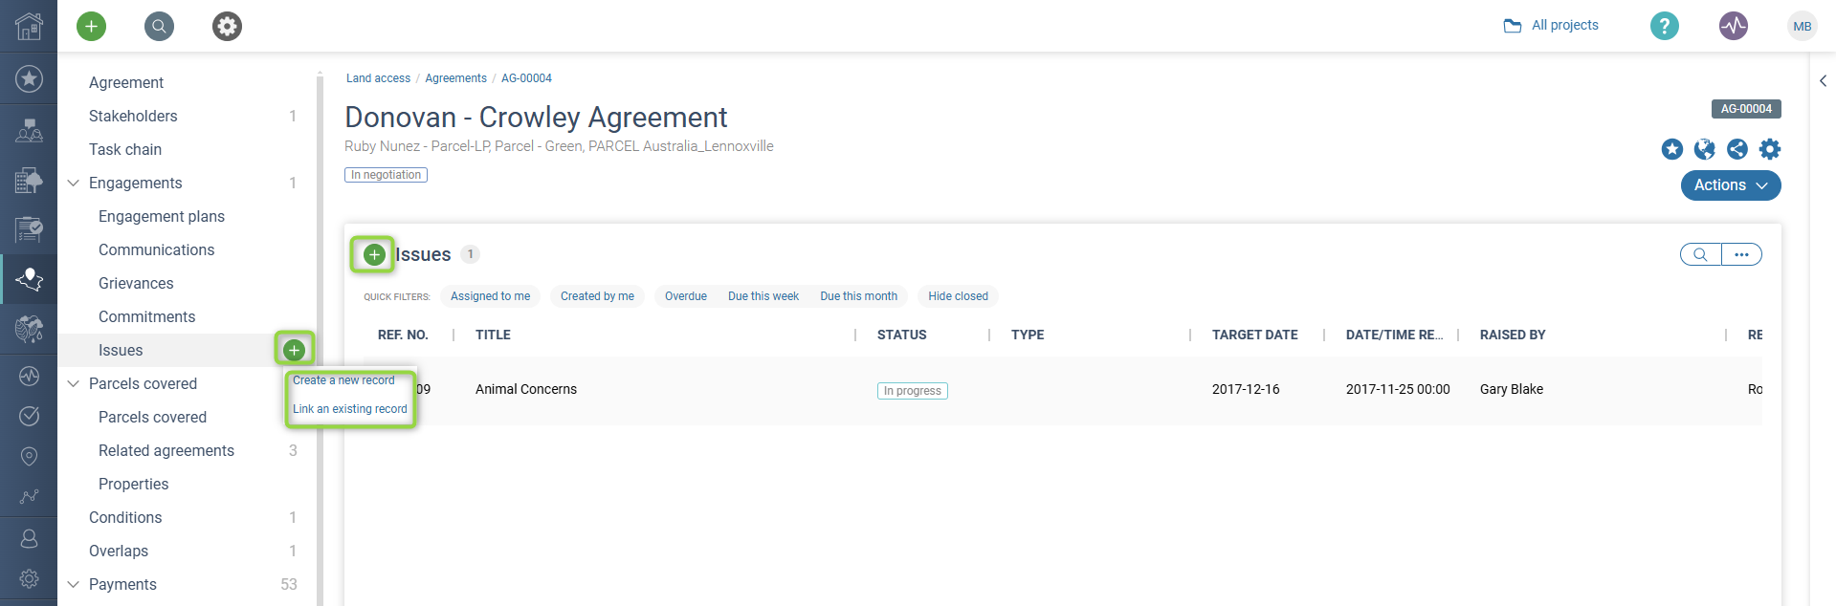Open the Animal Concerns issue row

click(x=1052, y=390)
